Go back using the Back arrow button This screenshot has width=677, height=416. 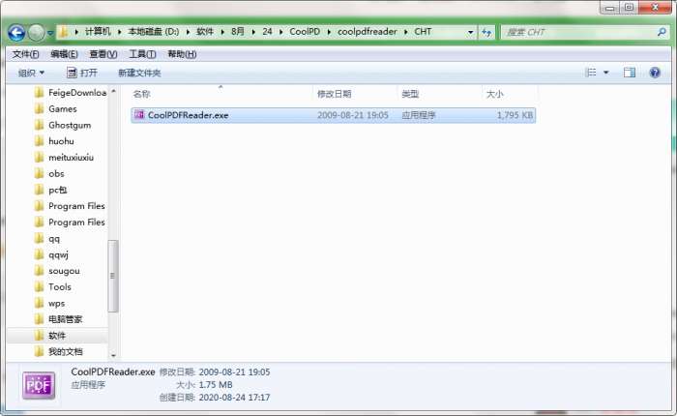coord(16,32)
